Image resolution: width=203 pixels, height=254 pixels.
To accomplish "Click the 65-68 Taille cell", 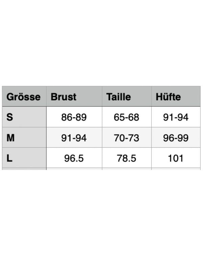I will click(x=127, y=117).
